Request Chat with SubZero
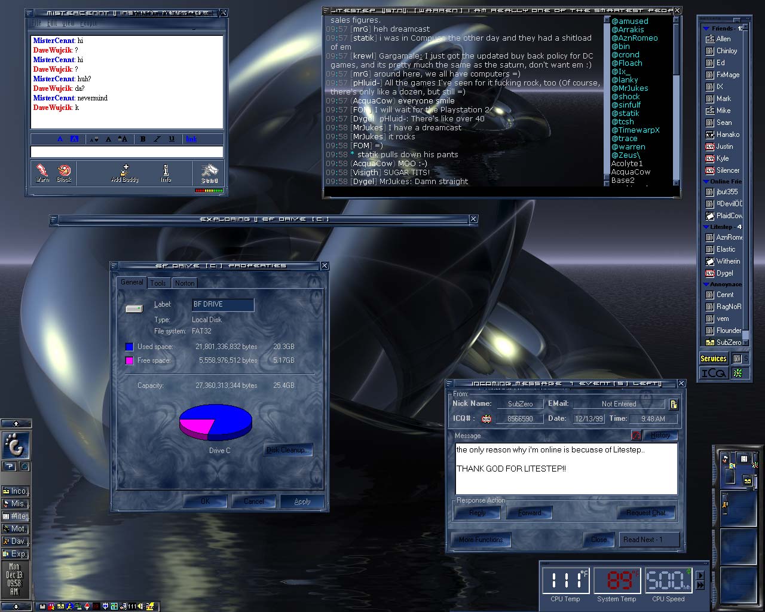Image resolution: width=765 pixels, height=612 pixels. 646,513
